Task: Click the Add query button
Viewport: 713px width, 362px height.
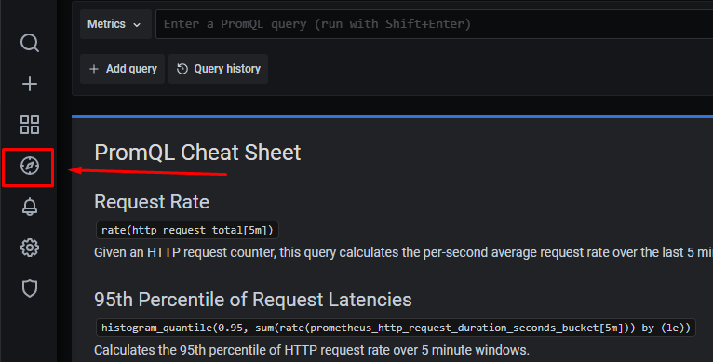Action: click(x=122, y=69)
